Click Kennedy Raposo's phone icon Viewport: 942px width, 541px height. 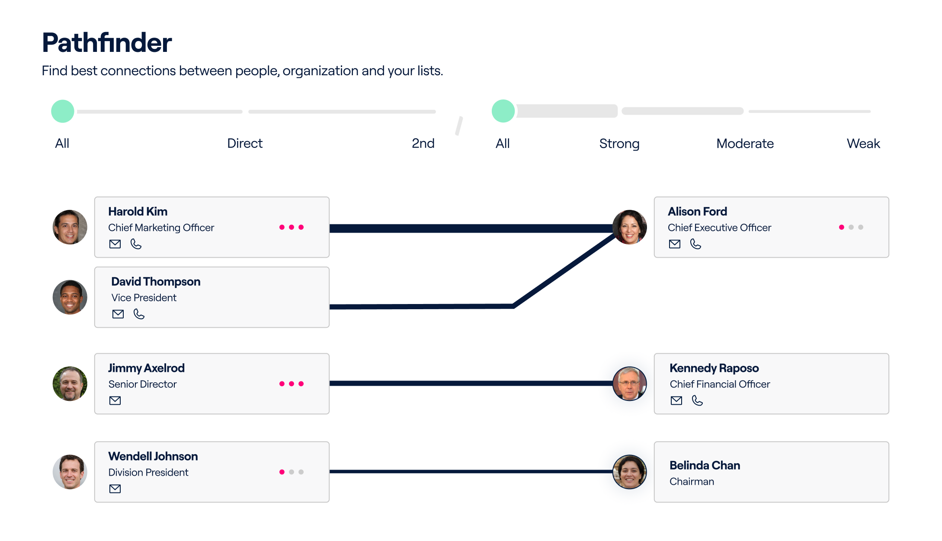(x=697, y=401)
